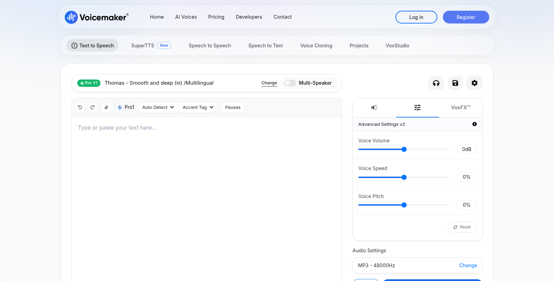The width and height of the screenshot is (554, 281).
Task: Open the gear settings icon
Action: 474,83
